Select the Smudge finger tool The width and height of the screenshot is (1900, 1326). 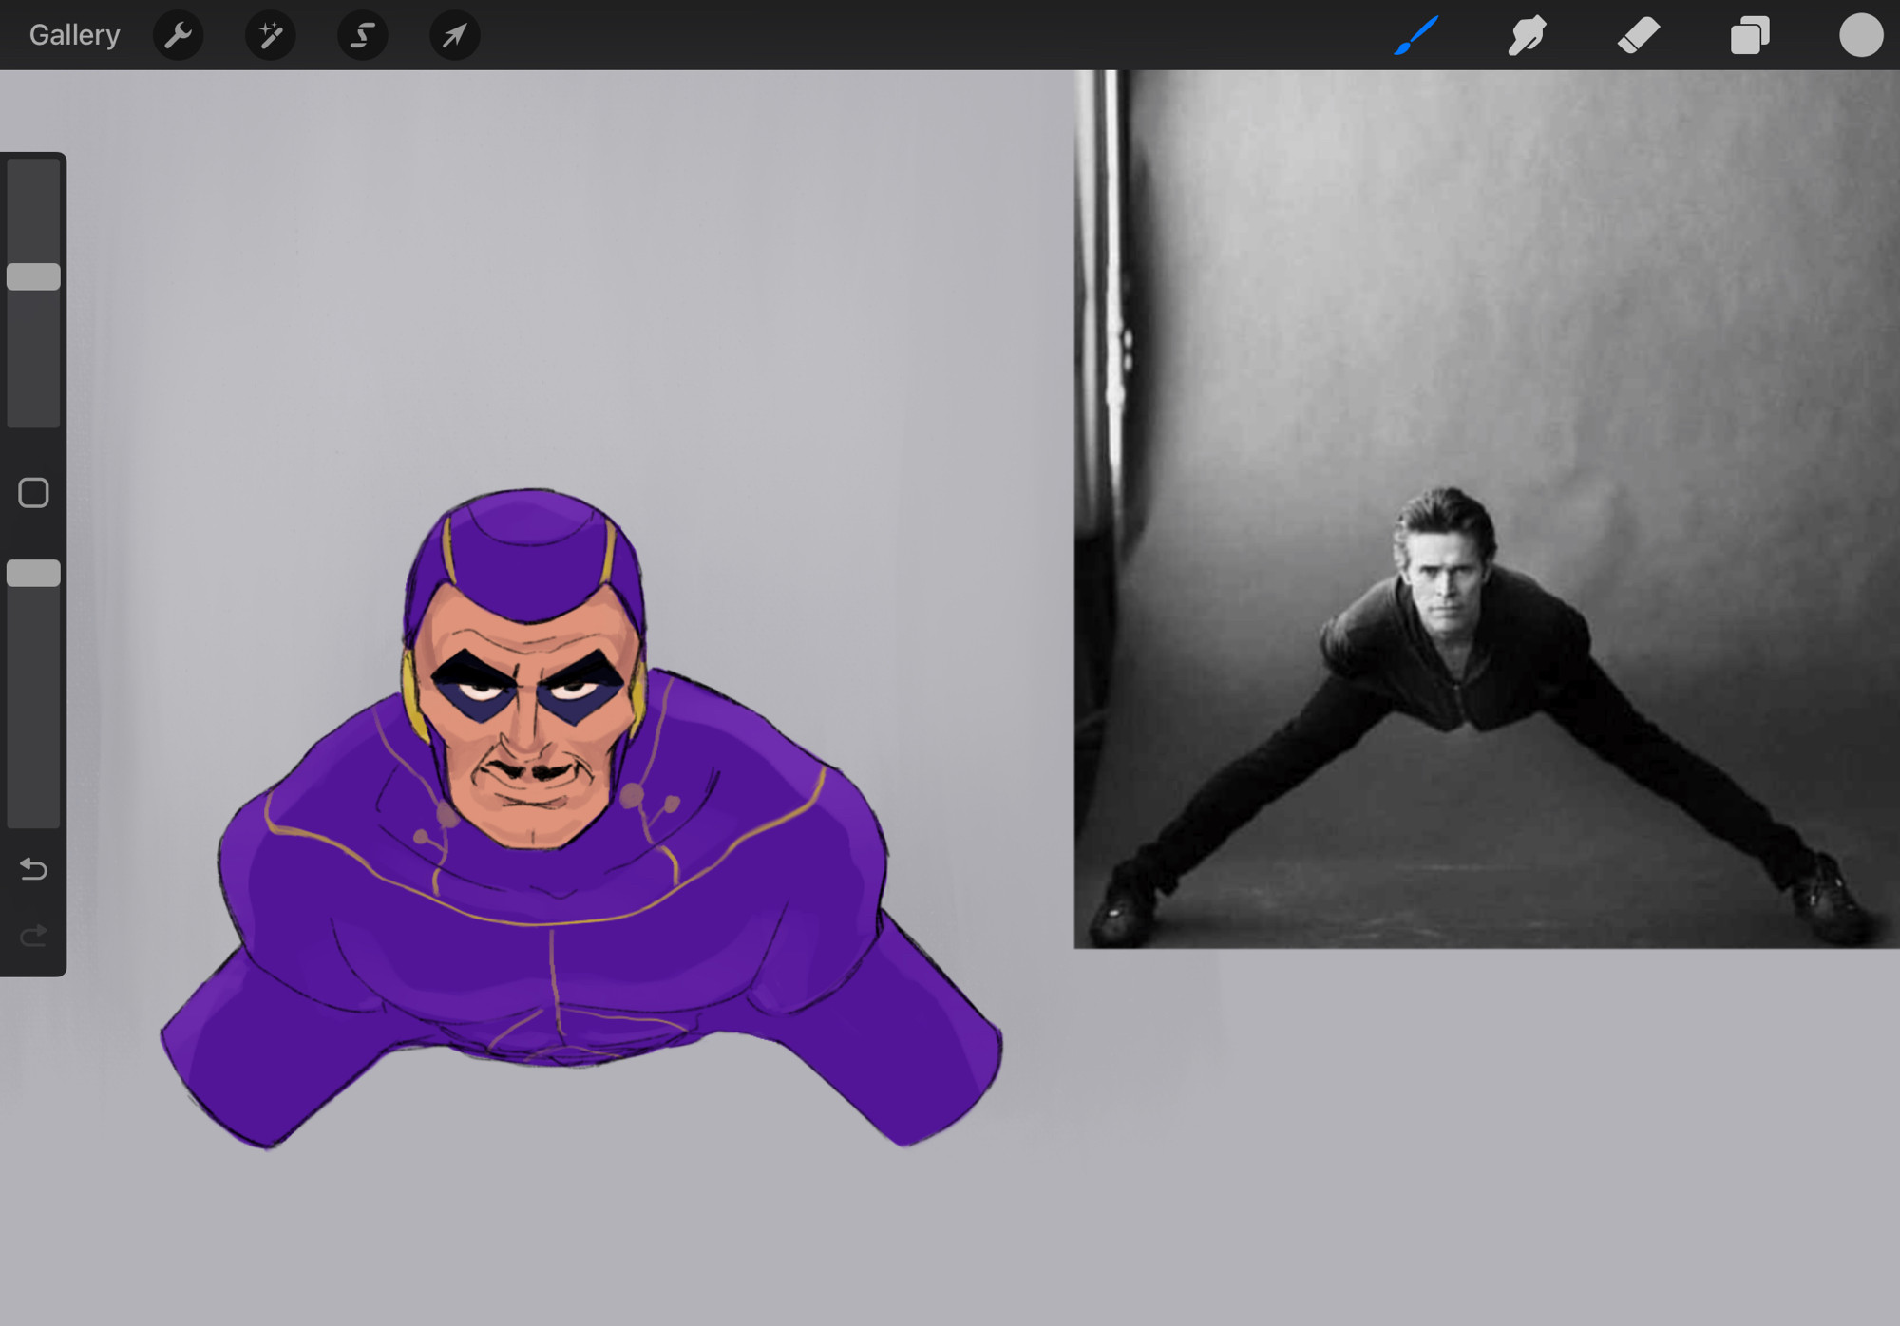click(1527, 35)
